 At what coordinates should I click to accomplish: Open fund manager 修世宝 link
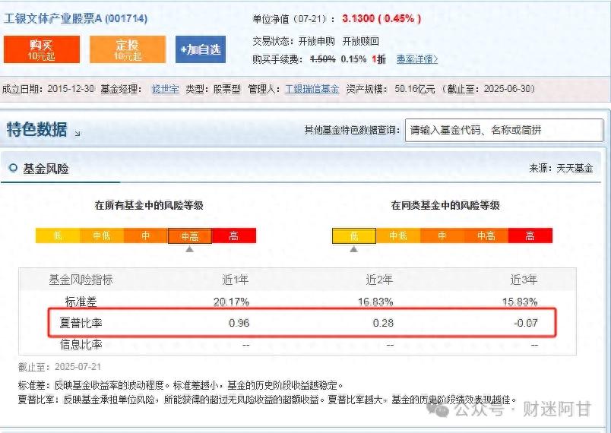165,89
